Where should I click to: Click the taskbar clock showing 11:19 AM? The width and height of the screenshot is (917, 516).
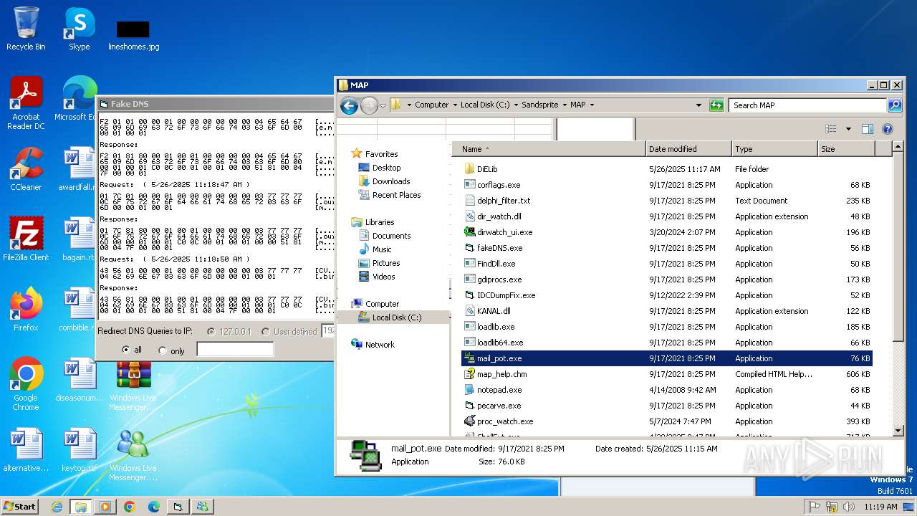(880, 507)
